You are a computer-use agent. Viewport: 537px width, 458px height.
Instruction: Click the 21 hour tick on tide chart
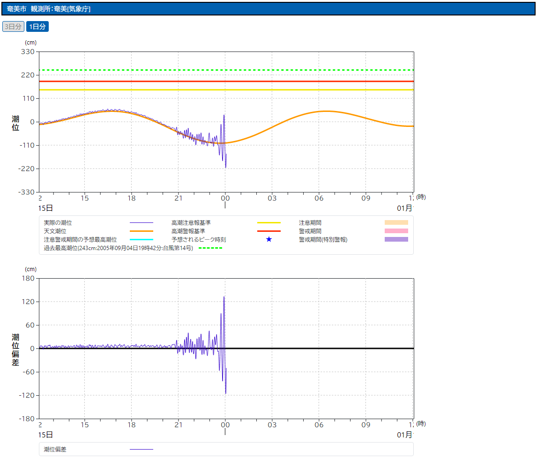pos(179,198)
